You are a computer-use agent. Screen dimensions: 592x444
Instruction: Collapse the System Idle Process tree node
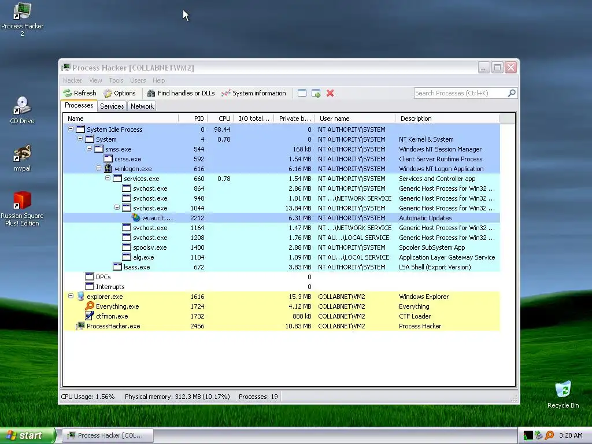click(x=71, y=129)
